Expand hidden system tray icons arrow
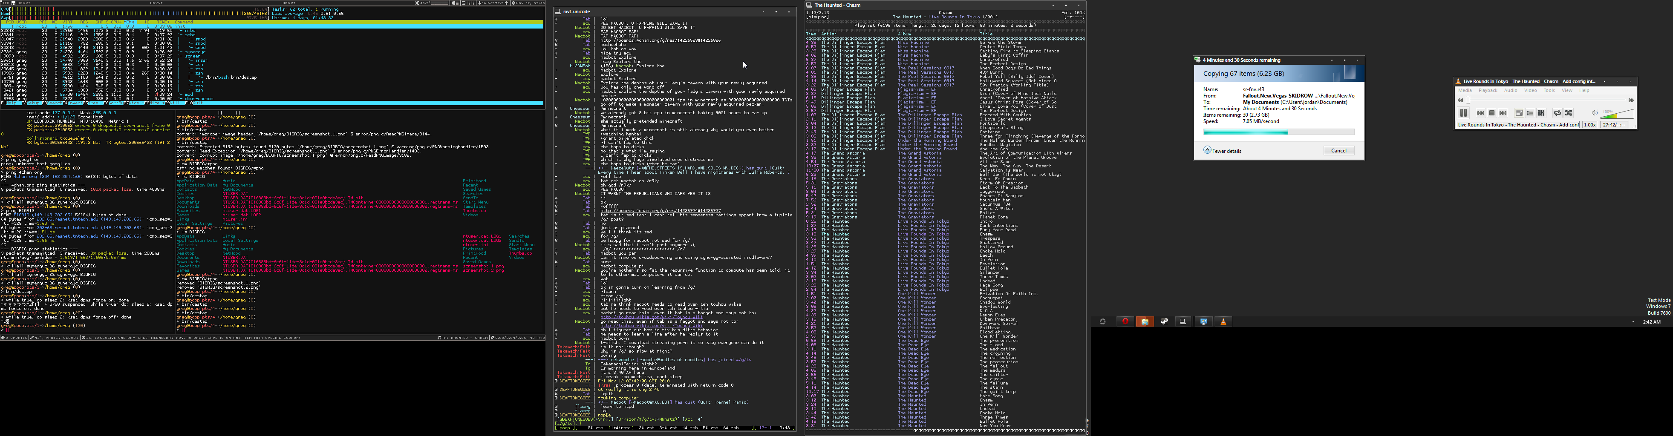The width and height of the screenshot is (1673, 436). [1633, 322]
